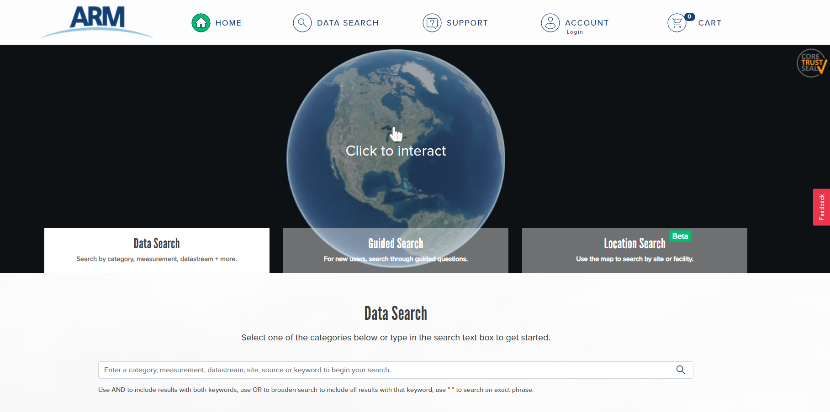Click the Login link under Account

pos(575,32)
